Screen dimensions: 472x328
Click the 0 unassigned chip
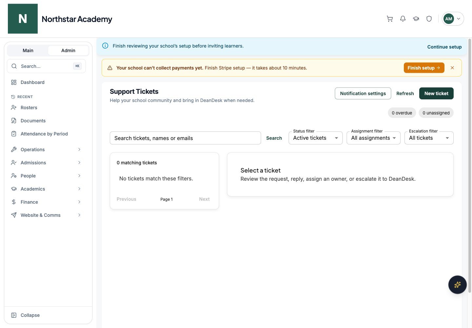click(436, 113)
